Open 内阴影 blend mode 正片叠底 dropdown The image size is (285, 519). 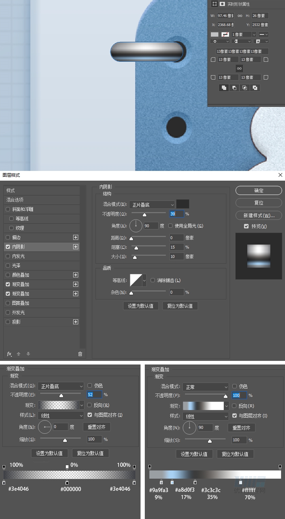152,205
